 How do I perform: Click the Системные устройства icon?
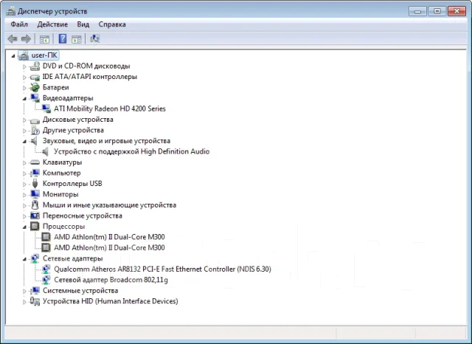click(x=35, y=290)
